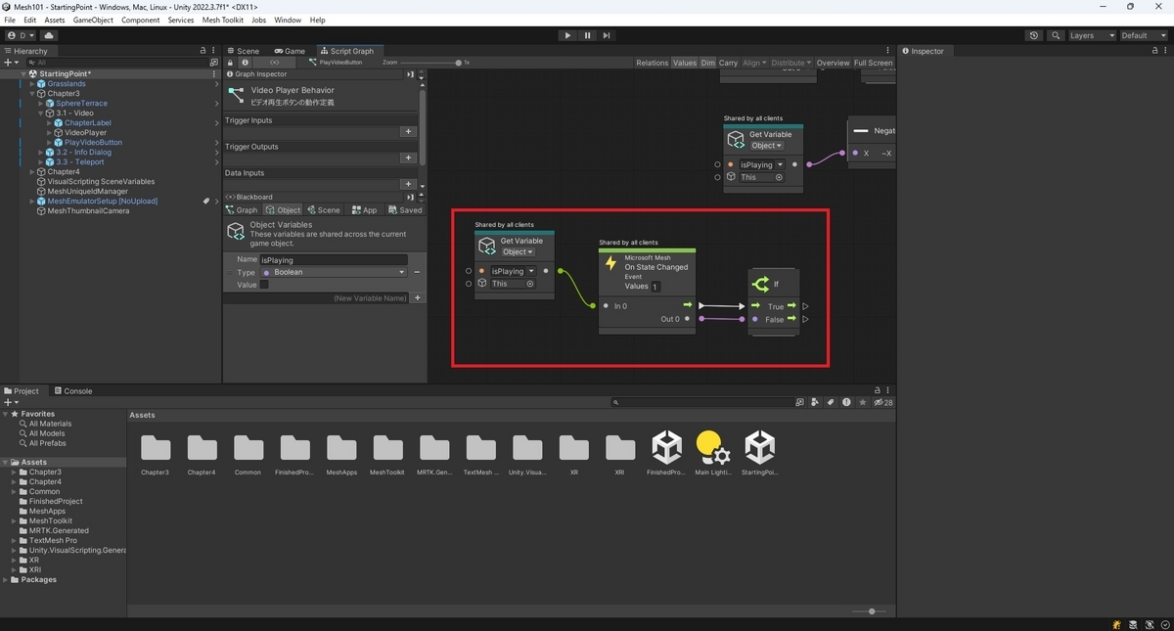Screen dimensions: 1174x631
Task: Open the account dropdown labeled D
Action: tap(20, 35)
